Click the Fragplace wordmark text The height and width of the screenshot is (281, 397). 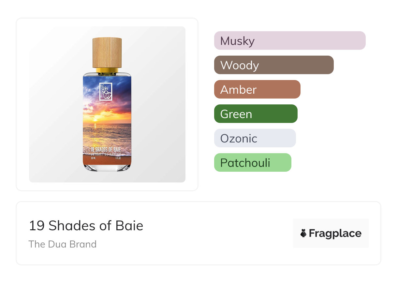(335, 233)
